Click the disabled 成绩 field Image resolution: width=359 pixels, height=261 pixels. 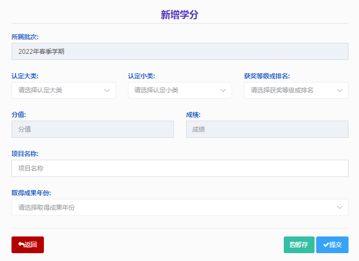(x=267, y=129)
